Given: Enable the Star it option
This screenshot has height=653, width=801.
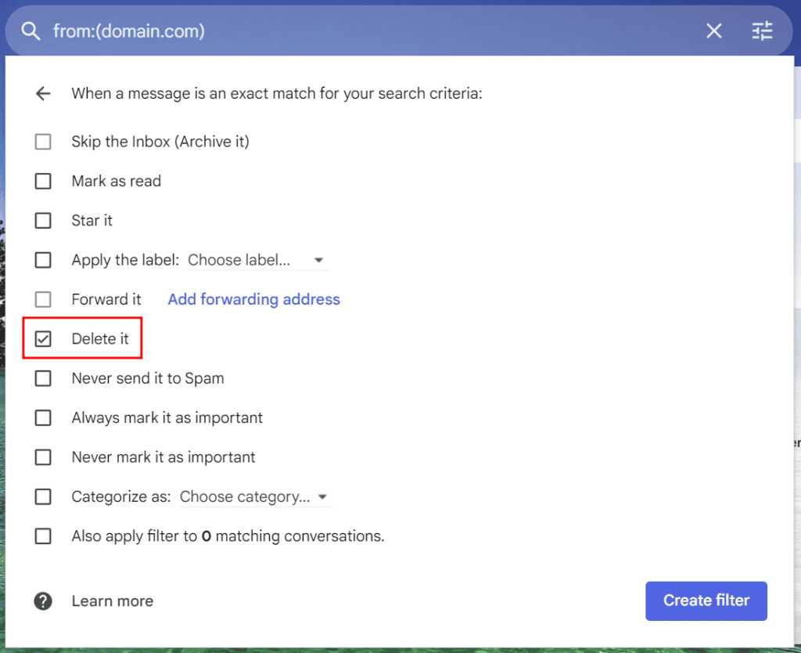Looking at the screenshot, I should 43,220.
